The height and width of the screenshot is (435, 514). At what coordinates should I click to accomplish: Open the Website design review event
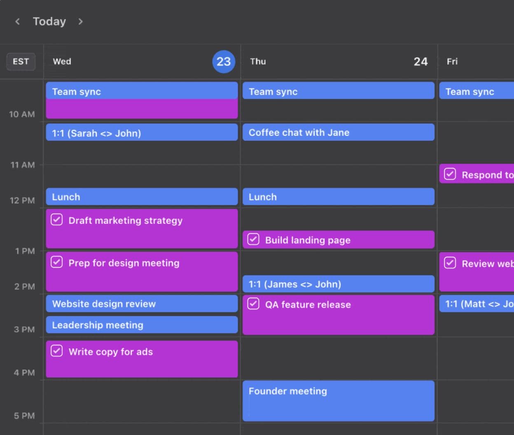pos(142,304)
